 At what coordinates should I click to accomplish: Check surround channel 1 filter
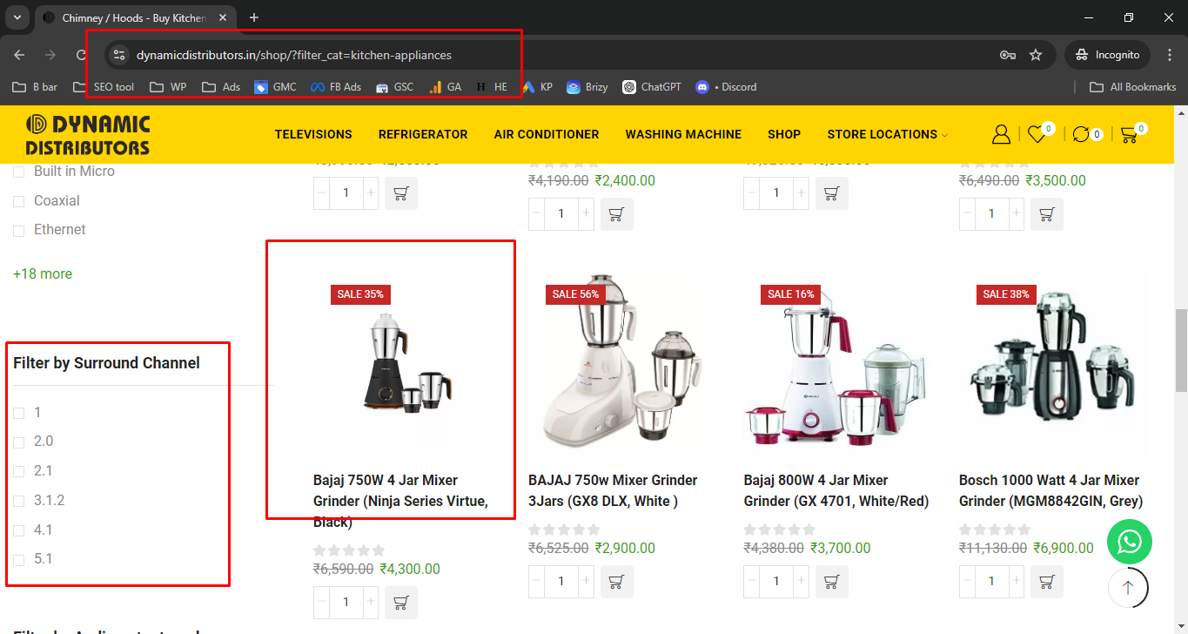[x=18, y=414]
